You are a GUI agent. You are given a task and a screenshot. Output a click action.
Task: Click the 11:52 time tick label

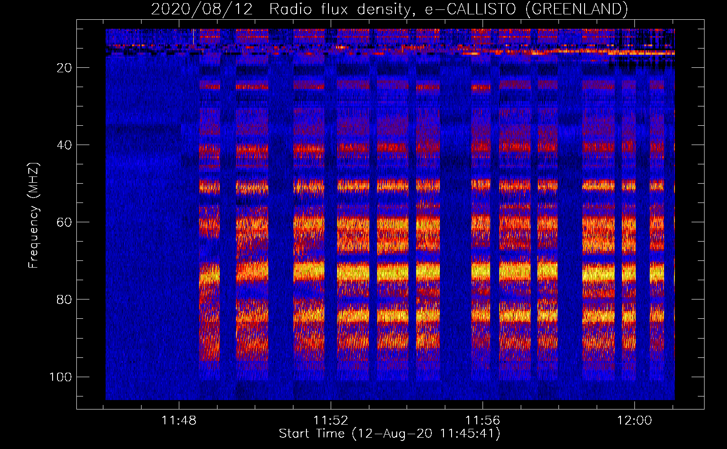331,421
